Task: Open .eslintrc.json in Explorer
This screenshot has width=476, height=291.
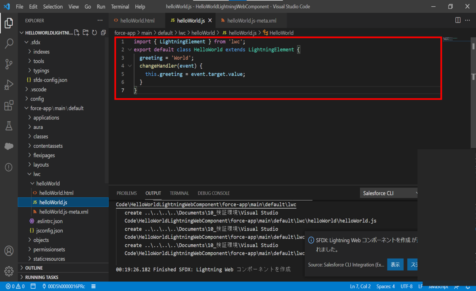Action: click(x=49, y=222)
